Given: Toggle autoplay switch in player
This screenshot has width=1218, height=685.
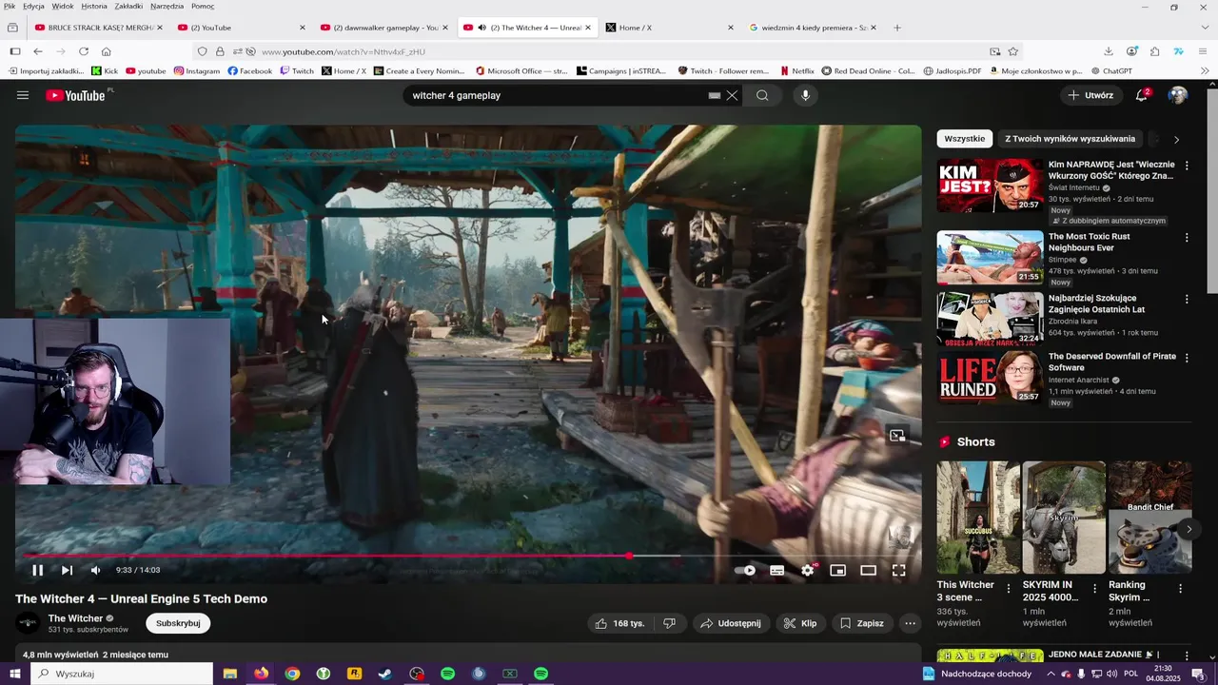Looking at the screenshot, I should point(745,570).
